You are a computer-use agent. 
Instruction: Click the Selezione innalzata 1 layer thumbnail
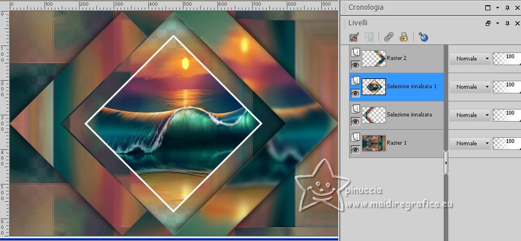click(374, 86)
